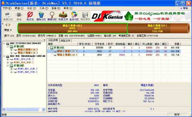
Task: Collapse the HD1 WDC WD5000AAKS tree node
Action: pyautogui.click(x=4, y=56)
